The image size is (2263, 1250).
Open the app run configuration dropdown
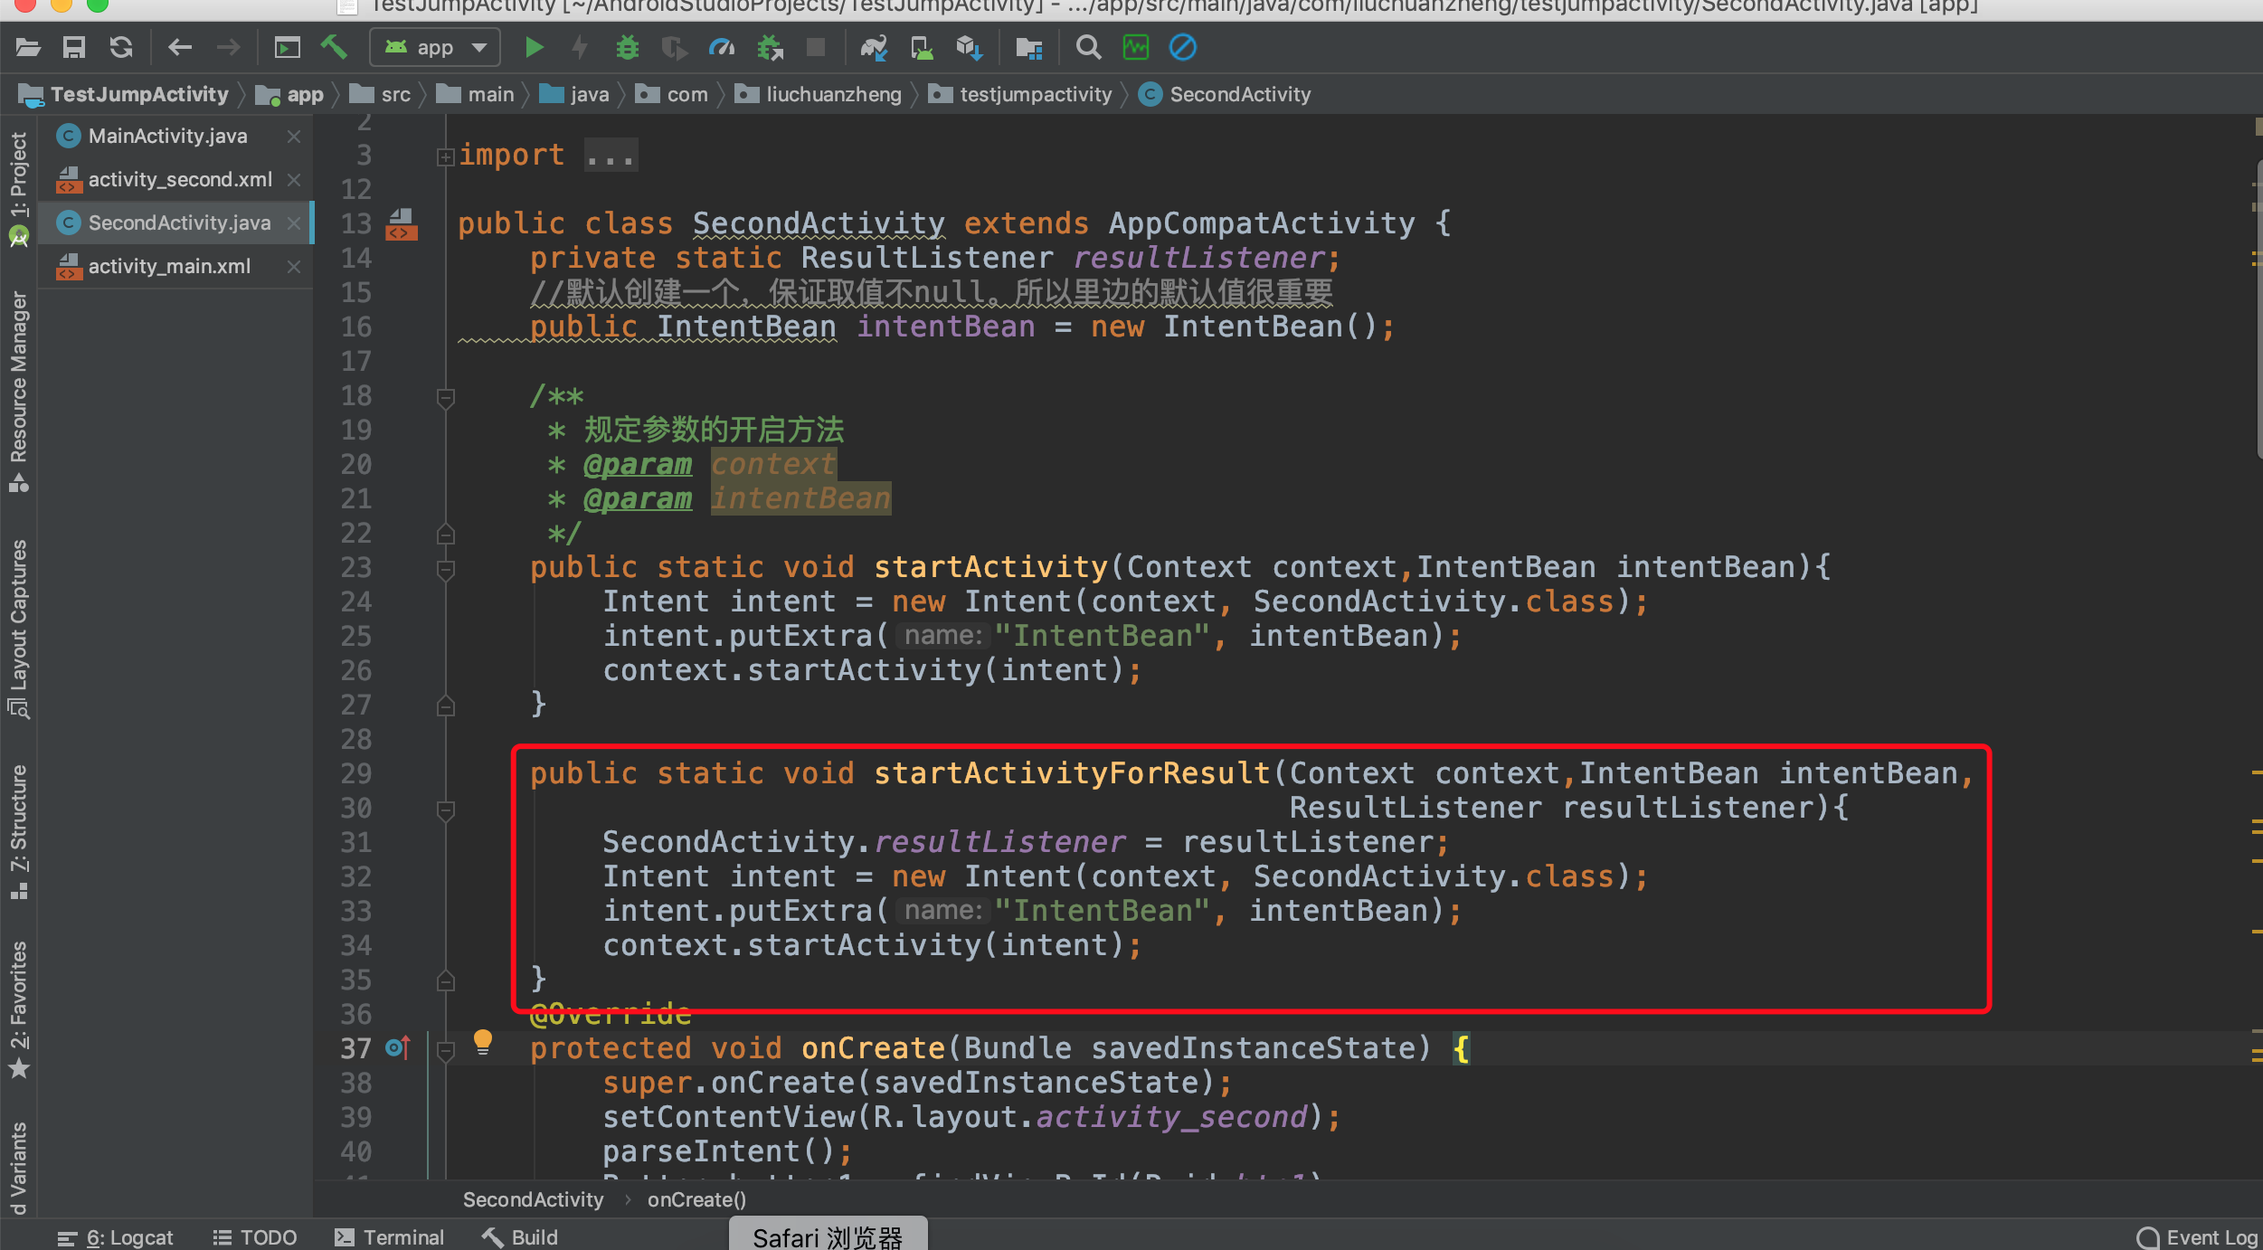tap(435, 47)
